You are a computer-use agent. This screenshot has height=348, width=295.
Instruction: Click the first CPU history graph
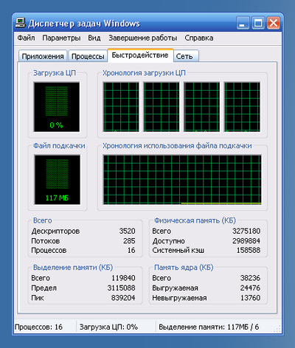pyautogui.click(x=121, y=107)
